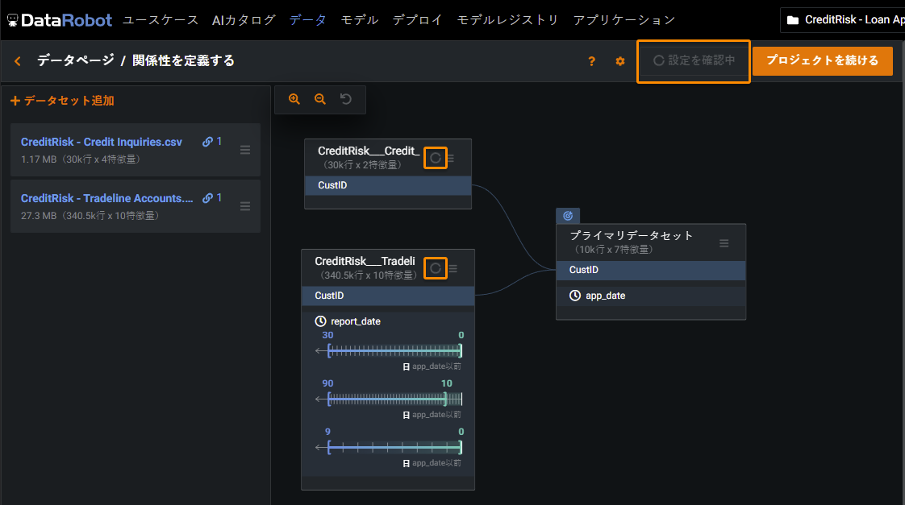Screen dimensions: 905x505
Task: Click the back arrow beside データページ
Action: point(18,61)
